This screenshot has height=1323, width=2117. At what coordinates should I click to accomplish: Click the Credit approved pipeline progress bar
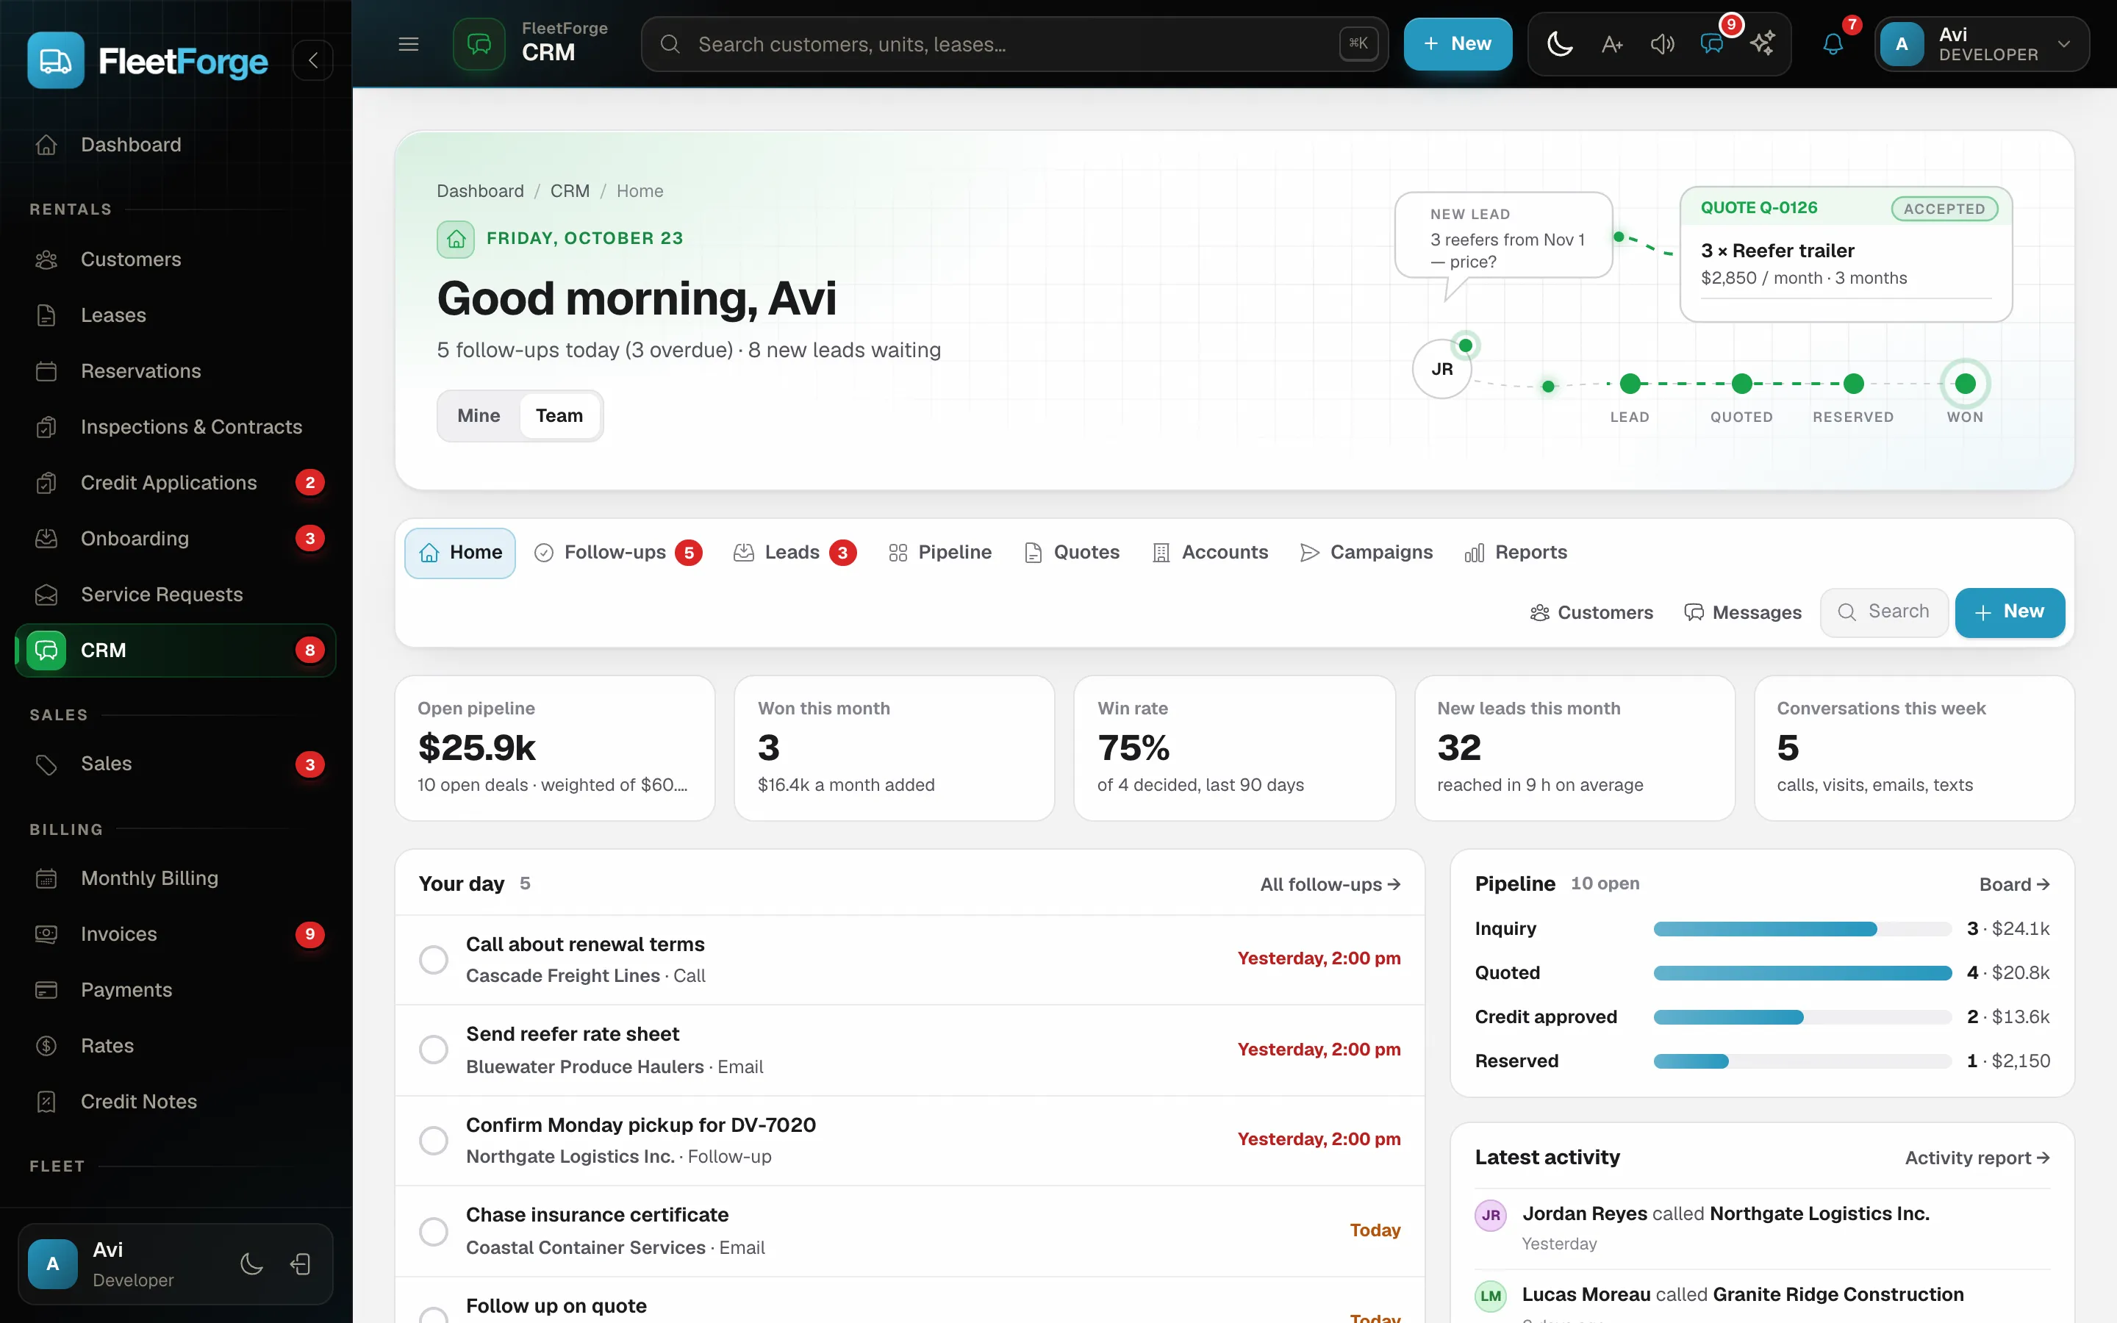[x=1802, y=1017]
